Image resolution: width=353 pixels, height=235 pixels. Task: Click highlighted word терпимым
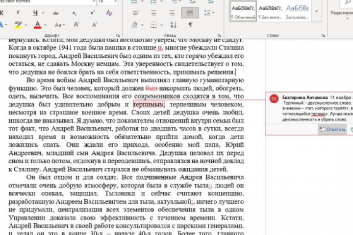(x=149, y=104)
